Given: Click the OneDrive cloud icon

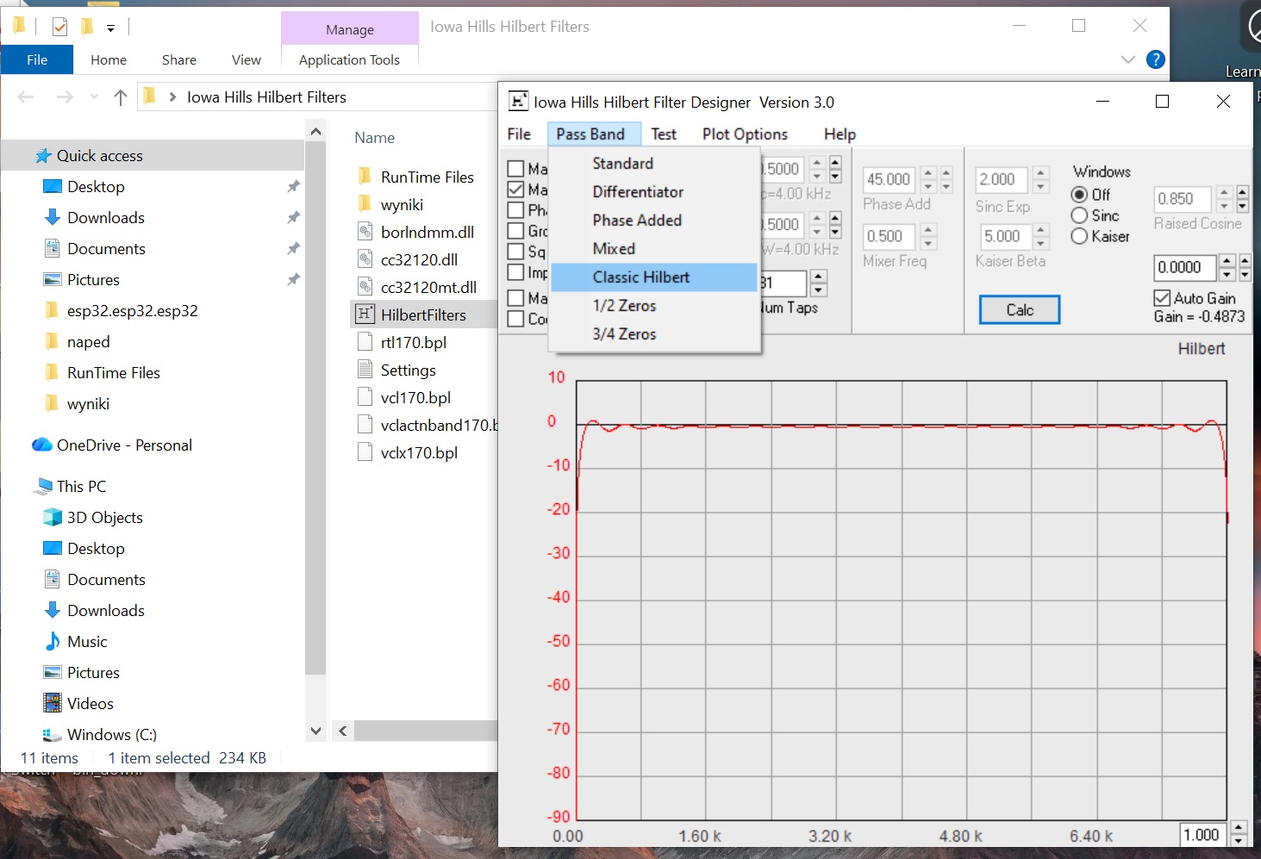Looking at the screenshot, I should [42, 445].
